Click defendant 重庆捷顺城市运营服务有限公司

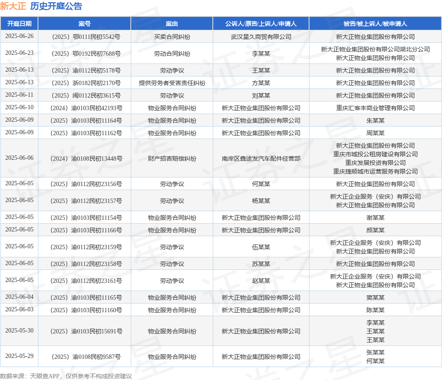click(376, 171)
